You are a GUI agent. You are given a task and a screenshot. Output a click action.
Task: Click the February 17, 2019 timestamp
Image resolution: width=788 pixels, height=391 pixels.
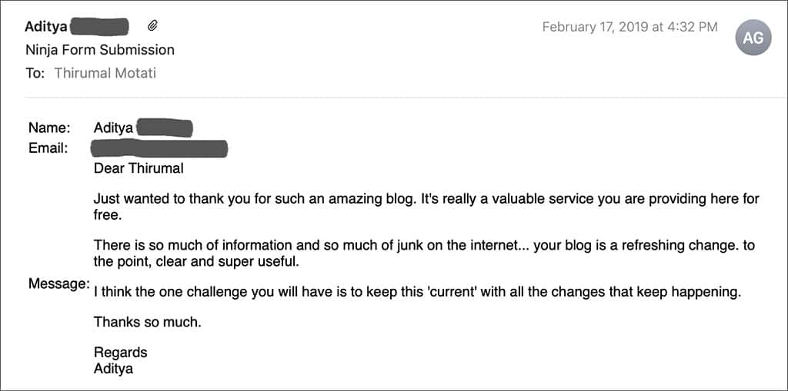pyautogui.click(x=629, y=27)
